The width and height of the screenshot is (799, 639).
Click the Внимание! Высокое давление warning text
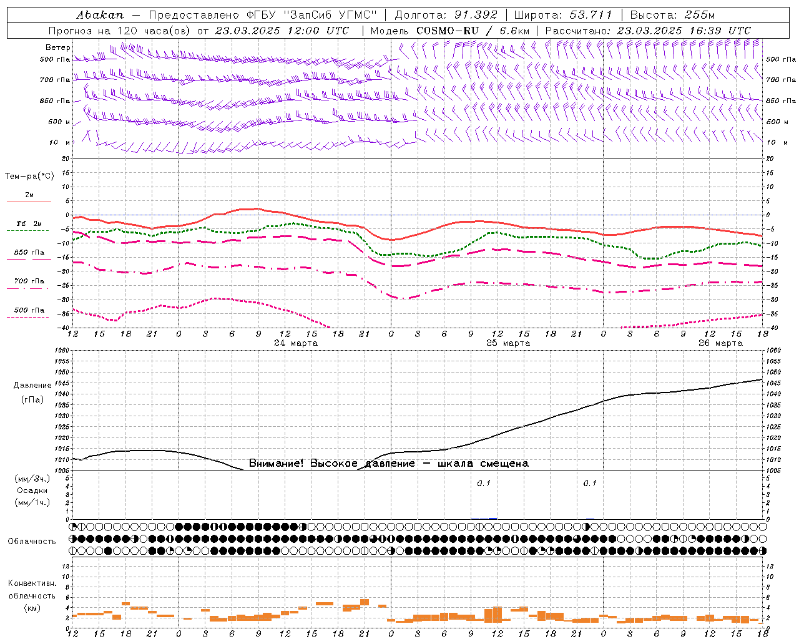tap(388, 464)
